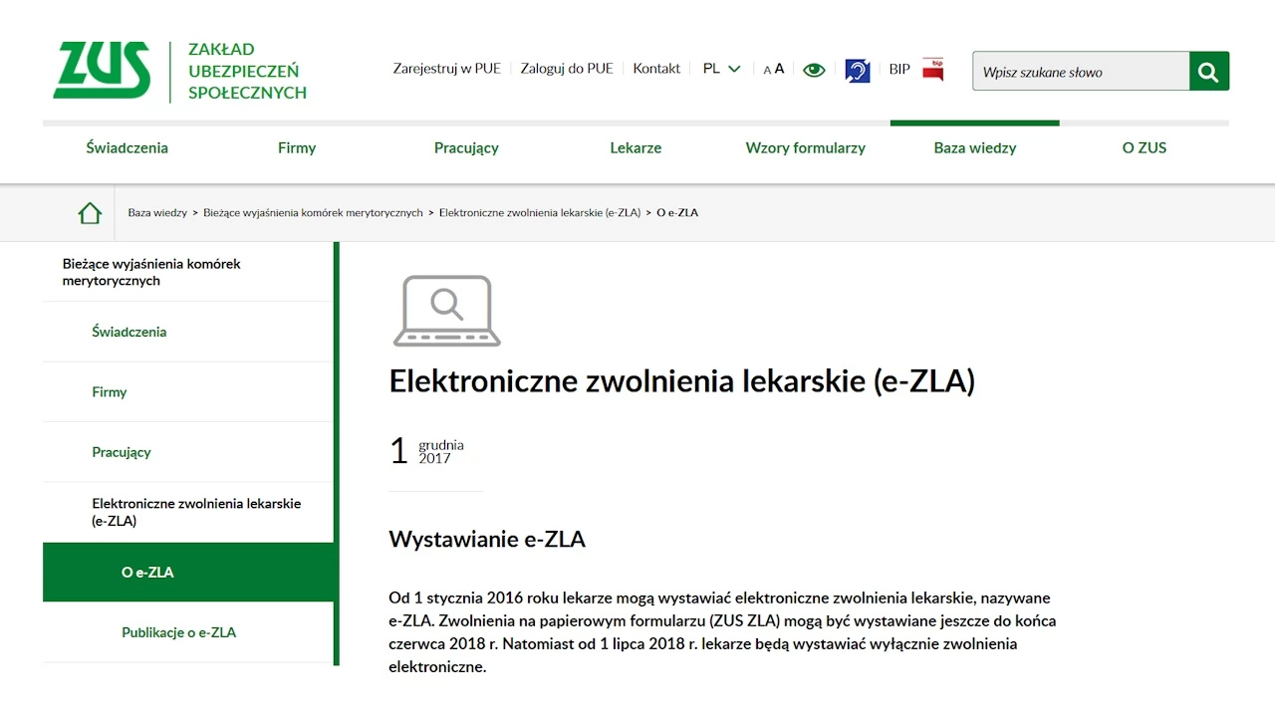Open the Kontakt link

(656, 69)
